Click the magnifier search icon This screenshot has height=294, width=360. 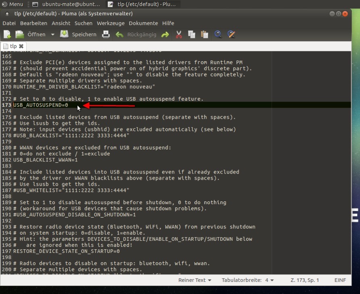pyautogui.click(x=218, y=35)
